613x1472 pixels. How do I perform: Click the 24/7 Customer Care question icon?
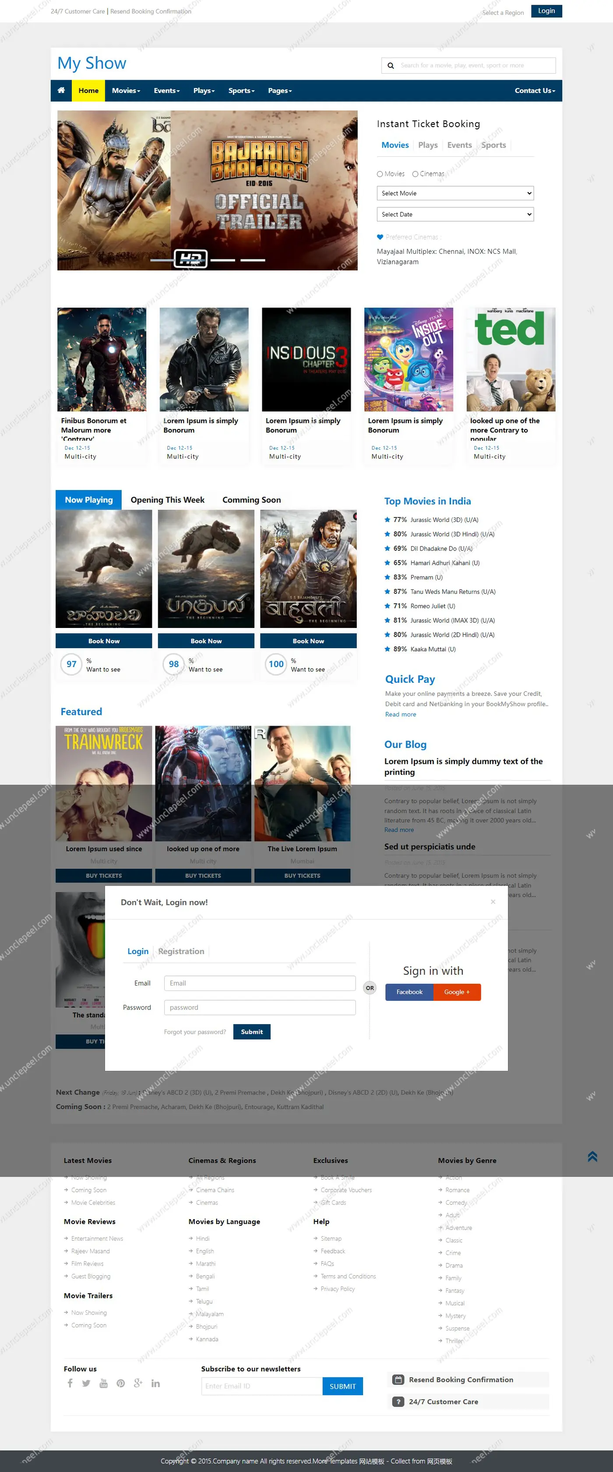(398, 1402)
